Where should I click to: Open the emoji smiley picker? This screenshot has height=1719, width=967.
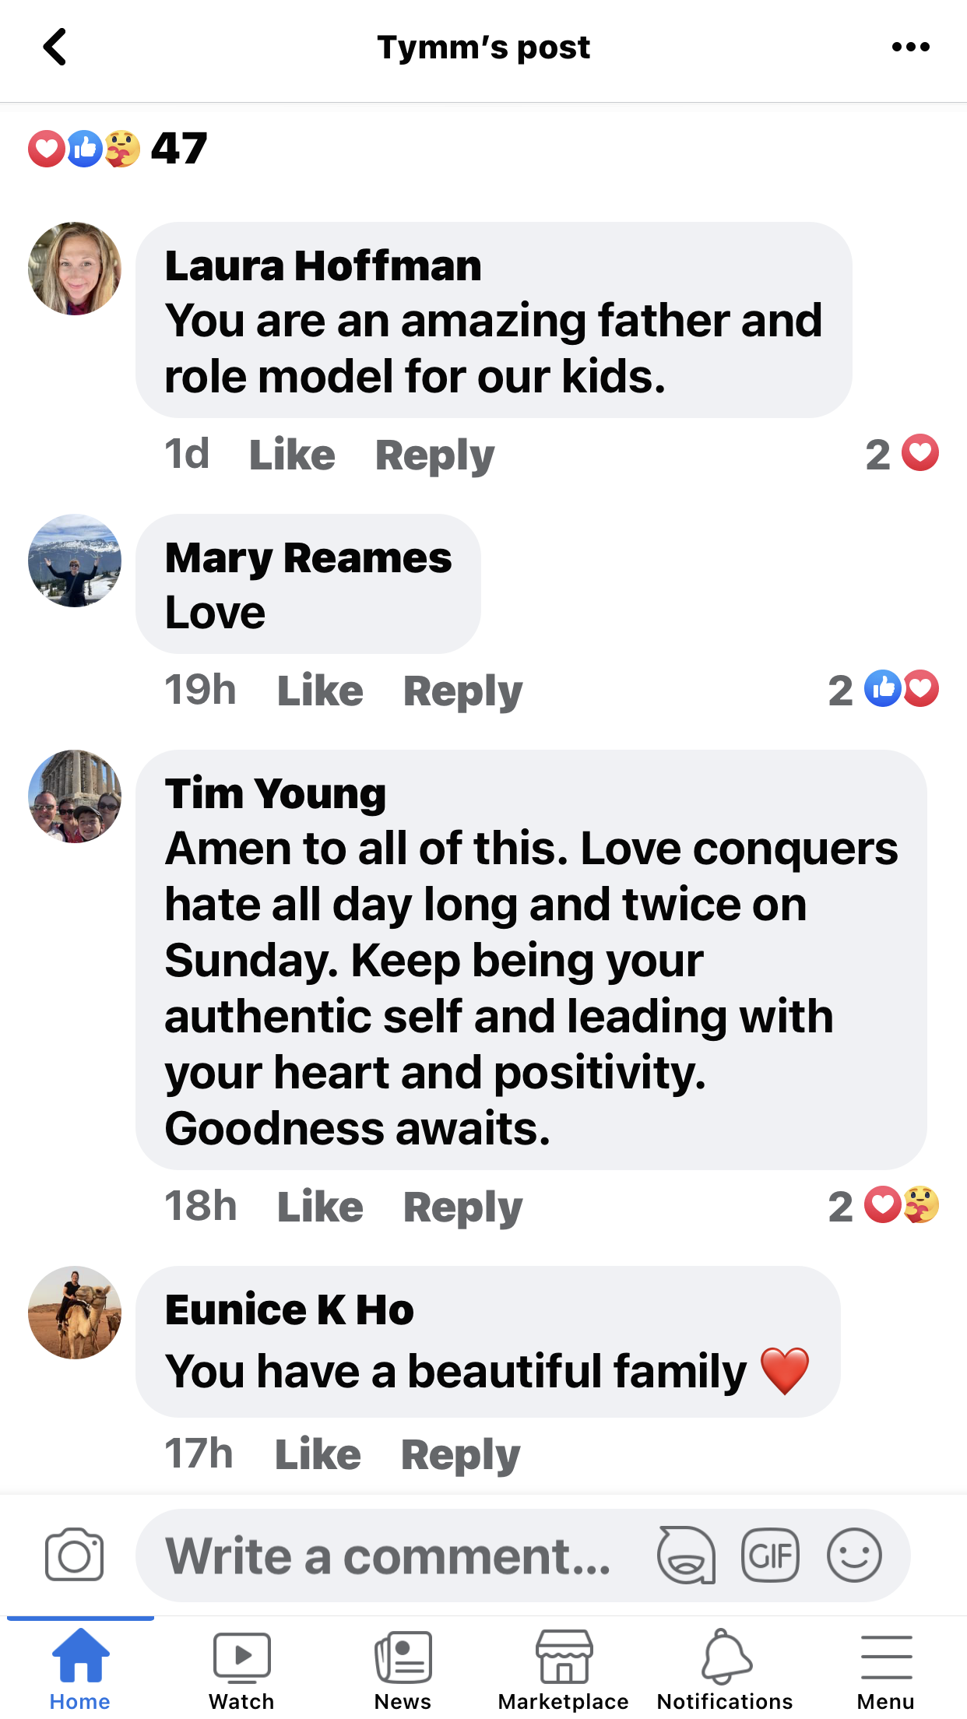(x=854, y=1555)
